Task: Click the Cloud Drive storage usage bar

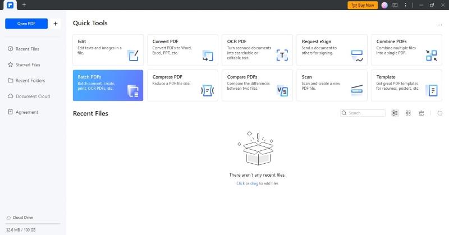Action: (33, 224)
